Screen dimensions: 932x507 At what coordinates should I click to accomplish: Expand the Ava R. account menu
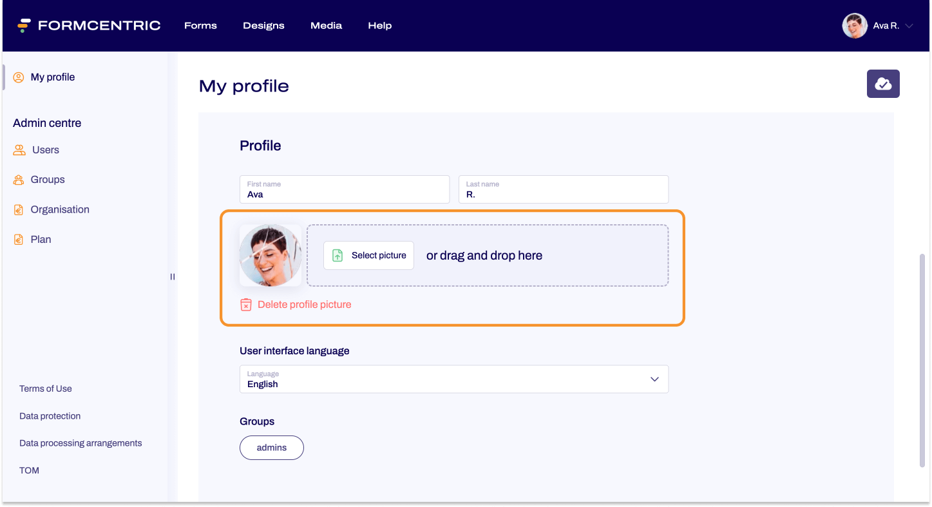(908, 26)
